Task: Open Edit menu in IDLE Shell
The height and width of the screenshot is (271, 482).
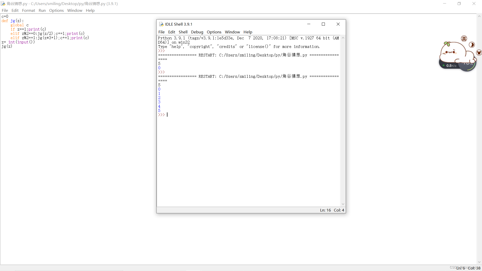Action: click(172, 32)
